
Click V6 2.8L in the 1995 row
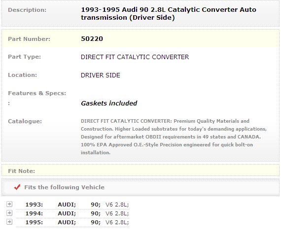tap(117, 222)
